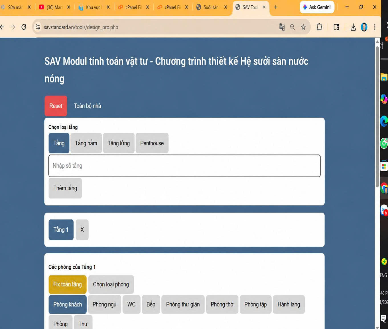Click the page scrollbar down arrow
This screenshot has width=388, height=329.
pyautogui.click(x=377, y=327)
